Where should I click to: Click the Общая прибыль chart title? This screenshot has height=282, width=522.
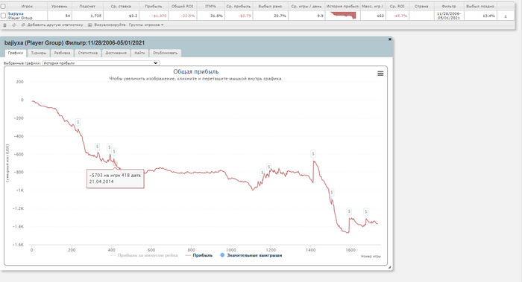[195, 71]
